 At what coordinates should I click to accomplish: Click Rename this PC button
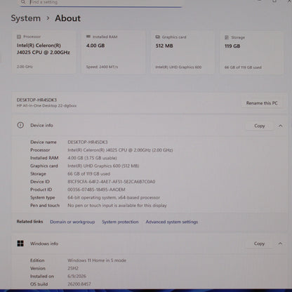click(262, 103)
